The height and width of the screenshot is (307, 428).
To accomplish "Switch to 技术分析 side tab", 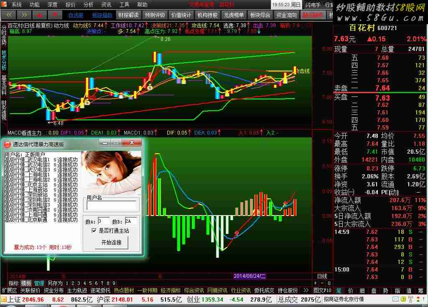I will point(4,60).
